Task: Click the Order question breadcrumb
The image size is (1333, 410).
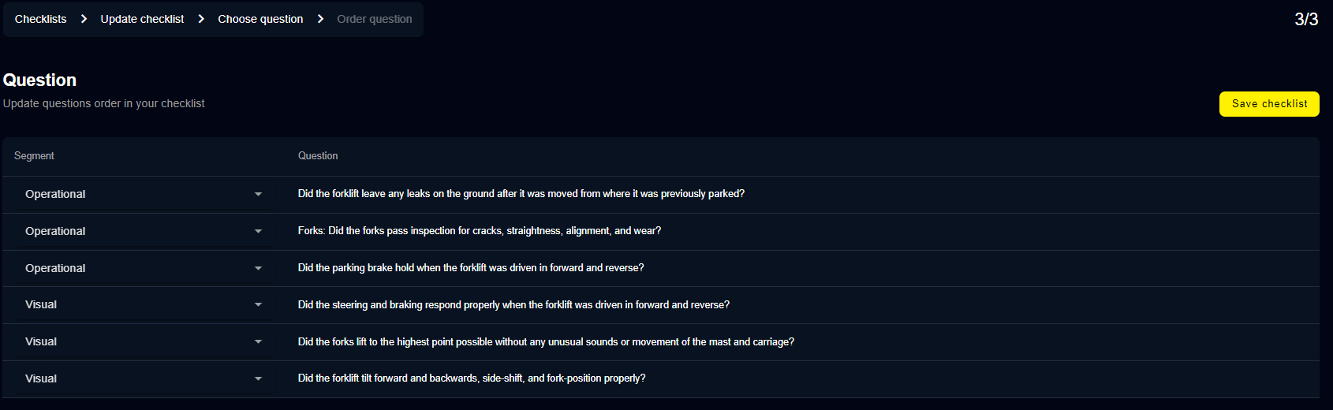Action: coord(374,19)
